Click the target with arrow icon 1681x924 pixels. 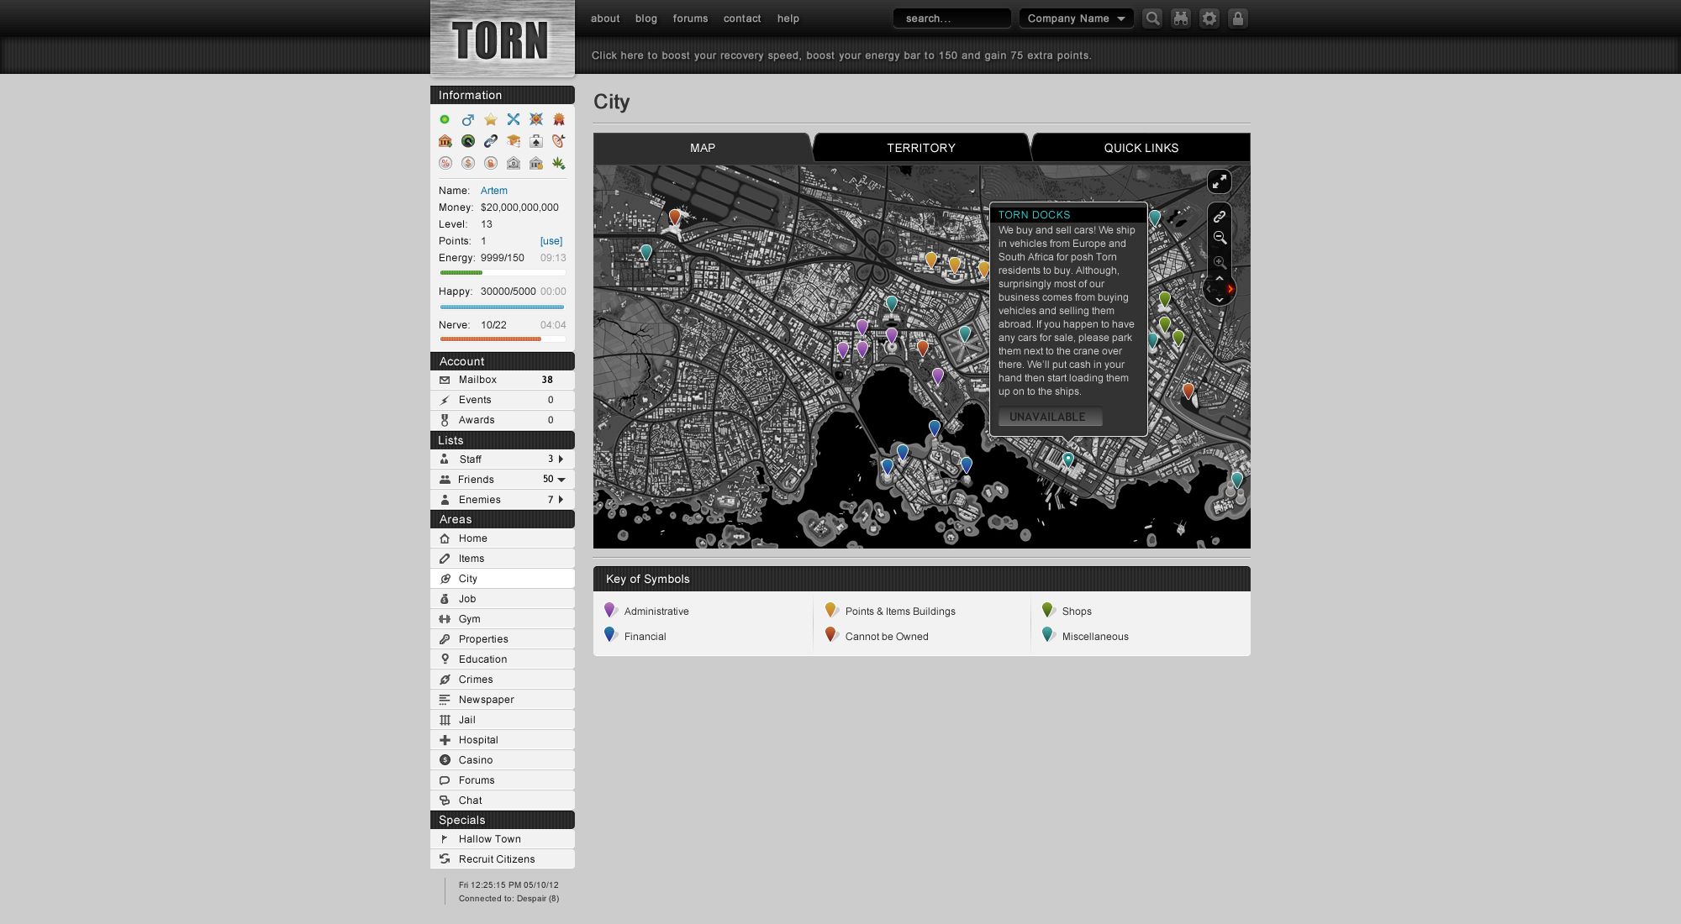(x=559, y=141)
